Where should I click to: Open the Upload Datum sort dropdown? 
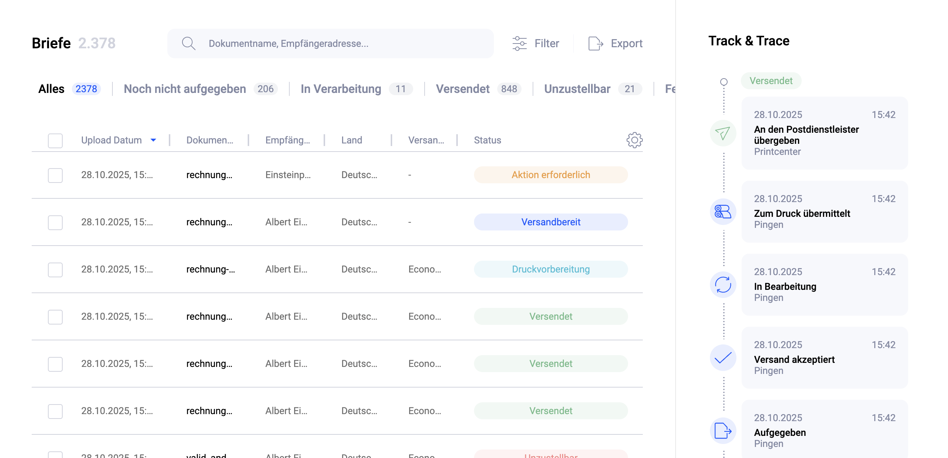click(x=154, y=140)
